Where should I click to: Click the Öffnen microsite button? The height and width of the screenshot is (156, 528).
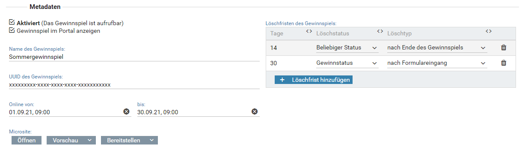tap(27, 140)
